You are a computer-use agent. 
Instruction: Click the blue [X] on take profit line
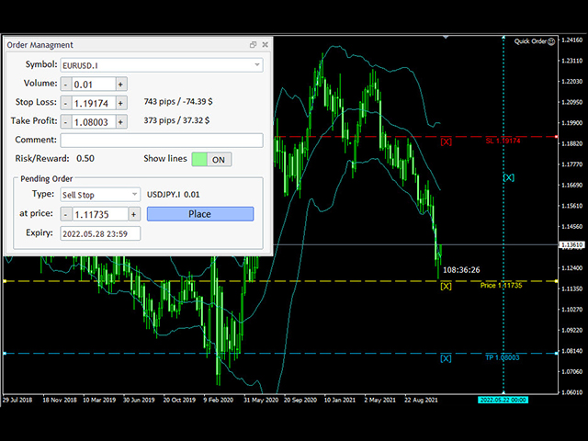click(x=447, y=358)
